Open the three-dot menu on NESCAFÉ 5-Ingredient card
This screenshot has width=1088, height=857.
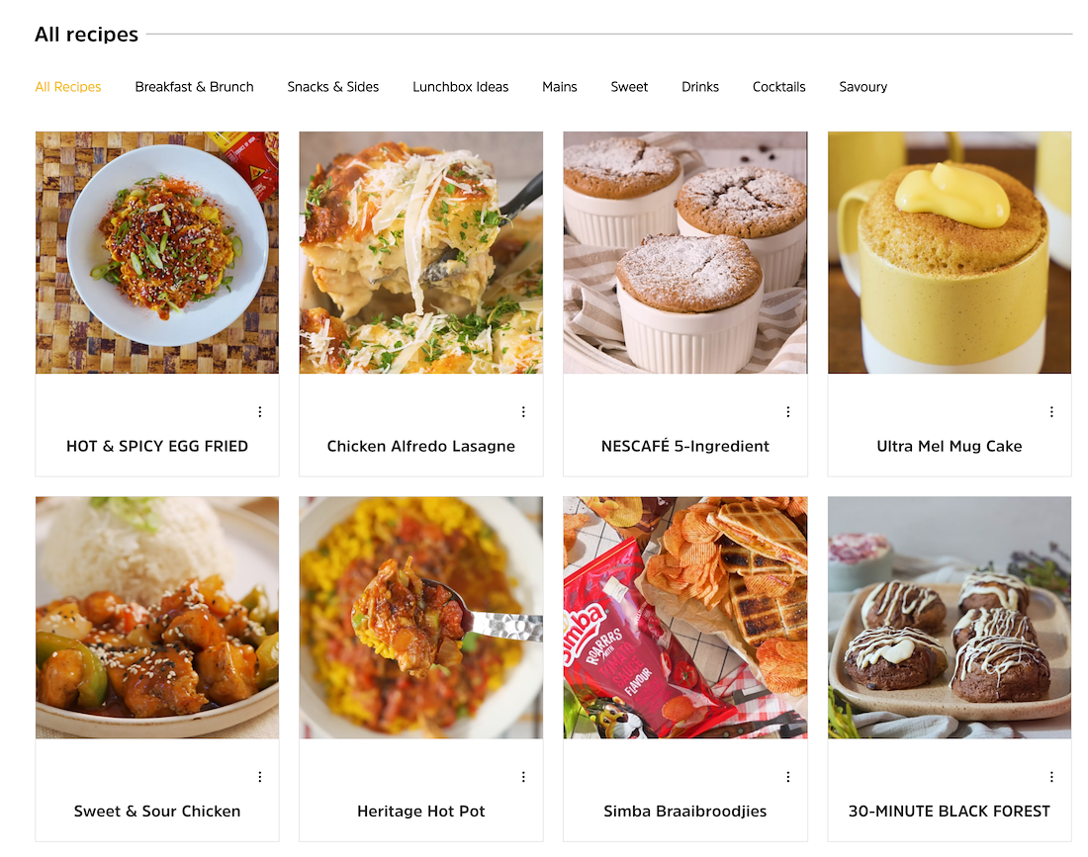pyautogui.click(x=788, y=412)
